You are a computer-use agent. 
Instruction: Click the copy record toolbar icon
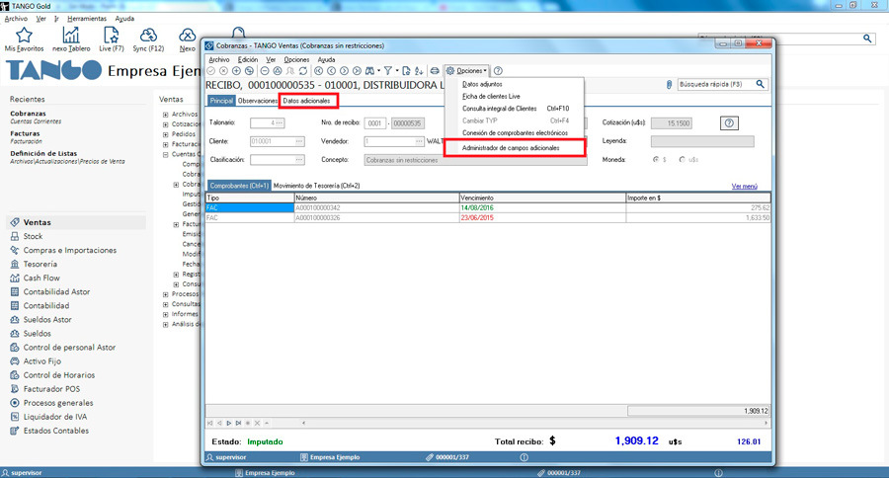[249, 71]
